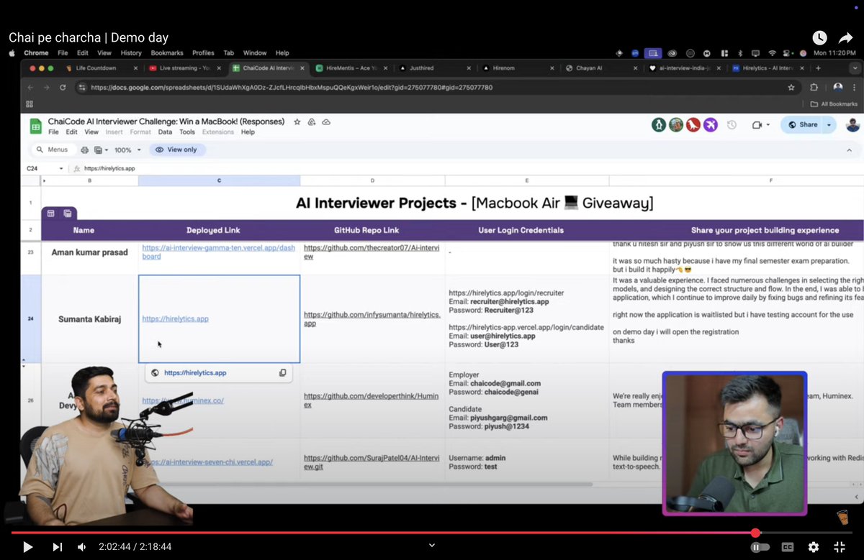The height and width of the screenshot is (560, 864).
Task: Open the arrow dropdown beside Share
Action: click(x=829, y=124)
